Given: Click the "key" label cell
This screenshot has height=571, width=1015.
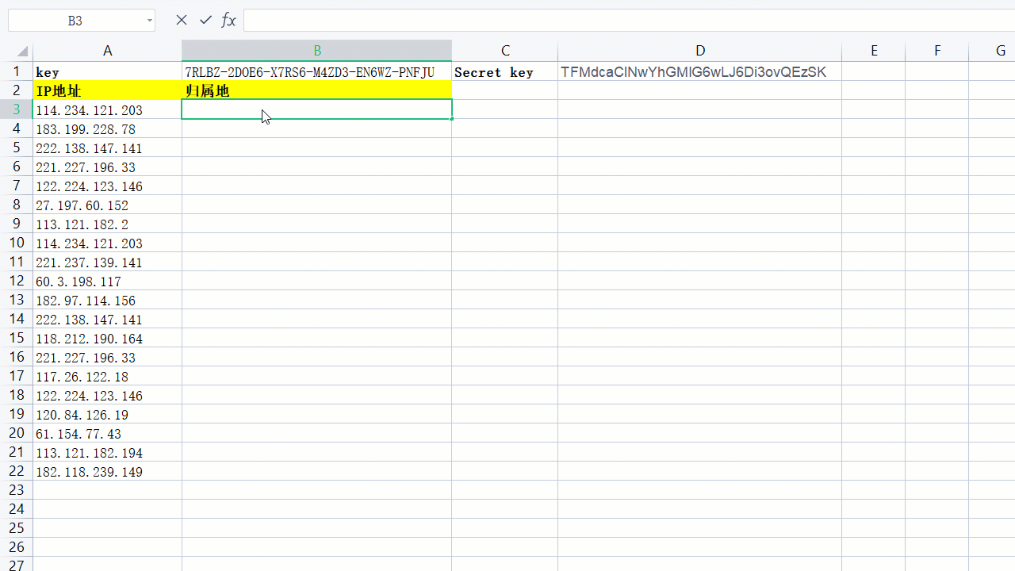Looking at the screenshot, I should click(x=108, y=71).
